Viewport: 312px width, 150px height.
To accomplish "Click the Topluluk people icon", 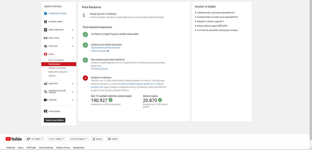I will coord(45,46).
